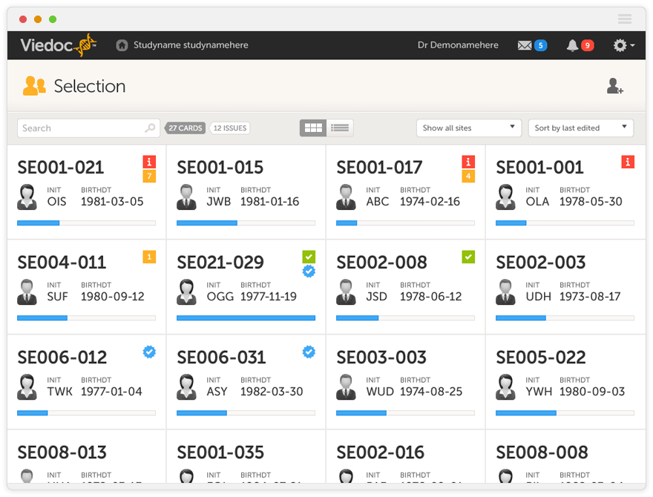Switch to the grid card view
The width and height of the screenshot is (653, 497).
(313, 128)
